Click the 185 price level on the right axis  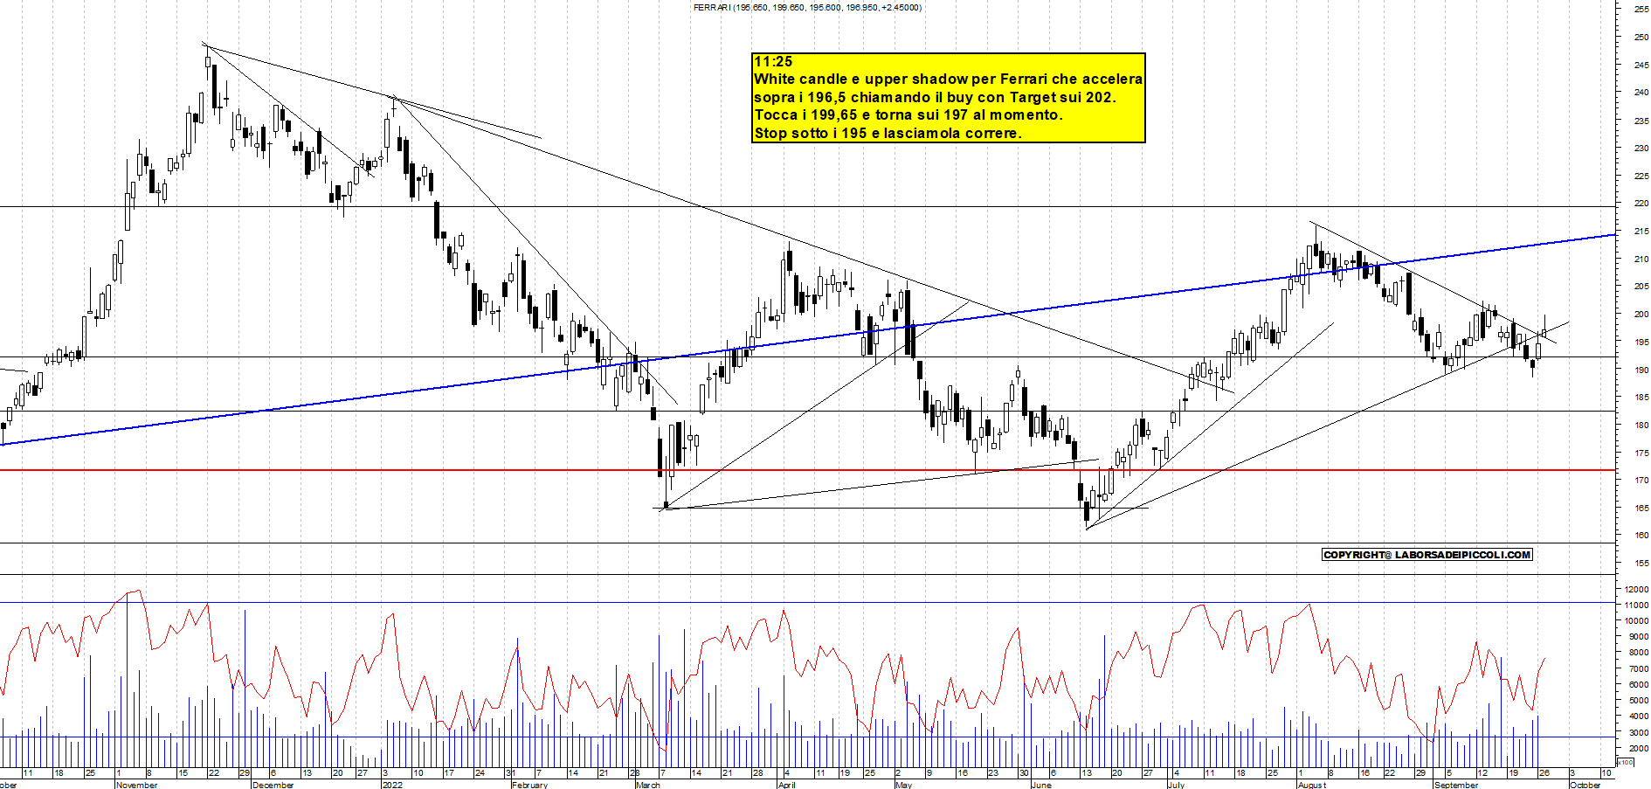tap(1641, 397)
